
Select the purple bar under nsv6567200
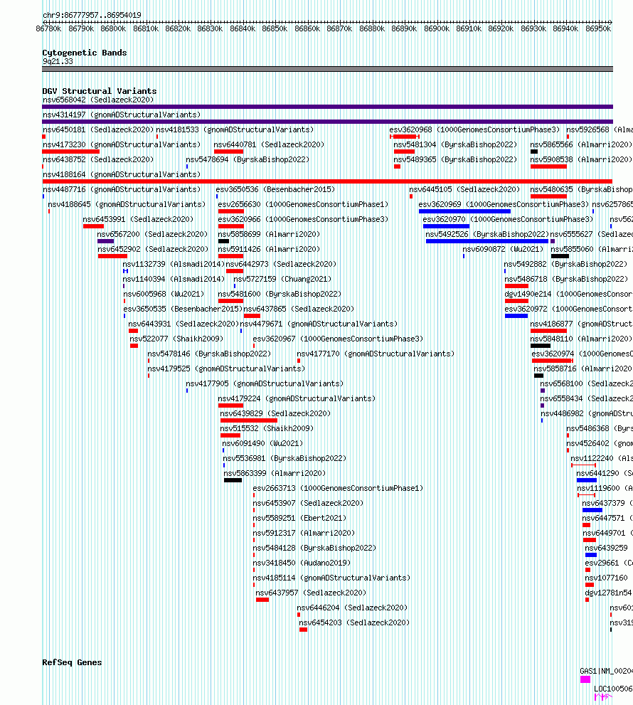click(106, 241)
